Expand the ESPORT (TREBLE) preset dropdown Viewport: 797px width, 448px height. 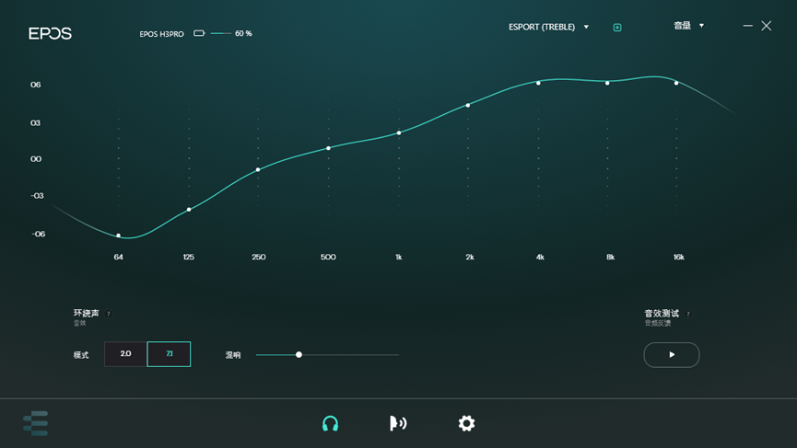tap(586, 28)
